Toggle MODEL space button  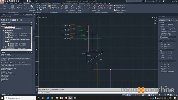[124, 95]
